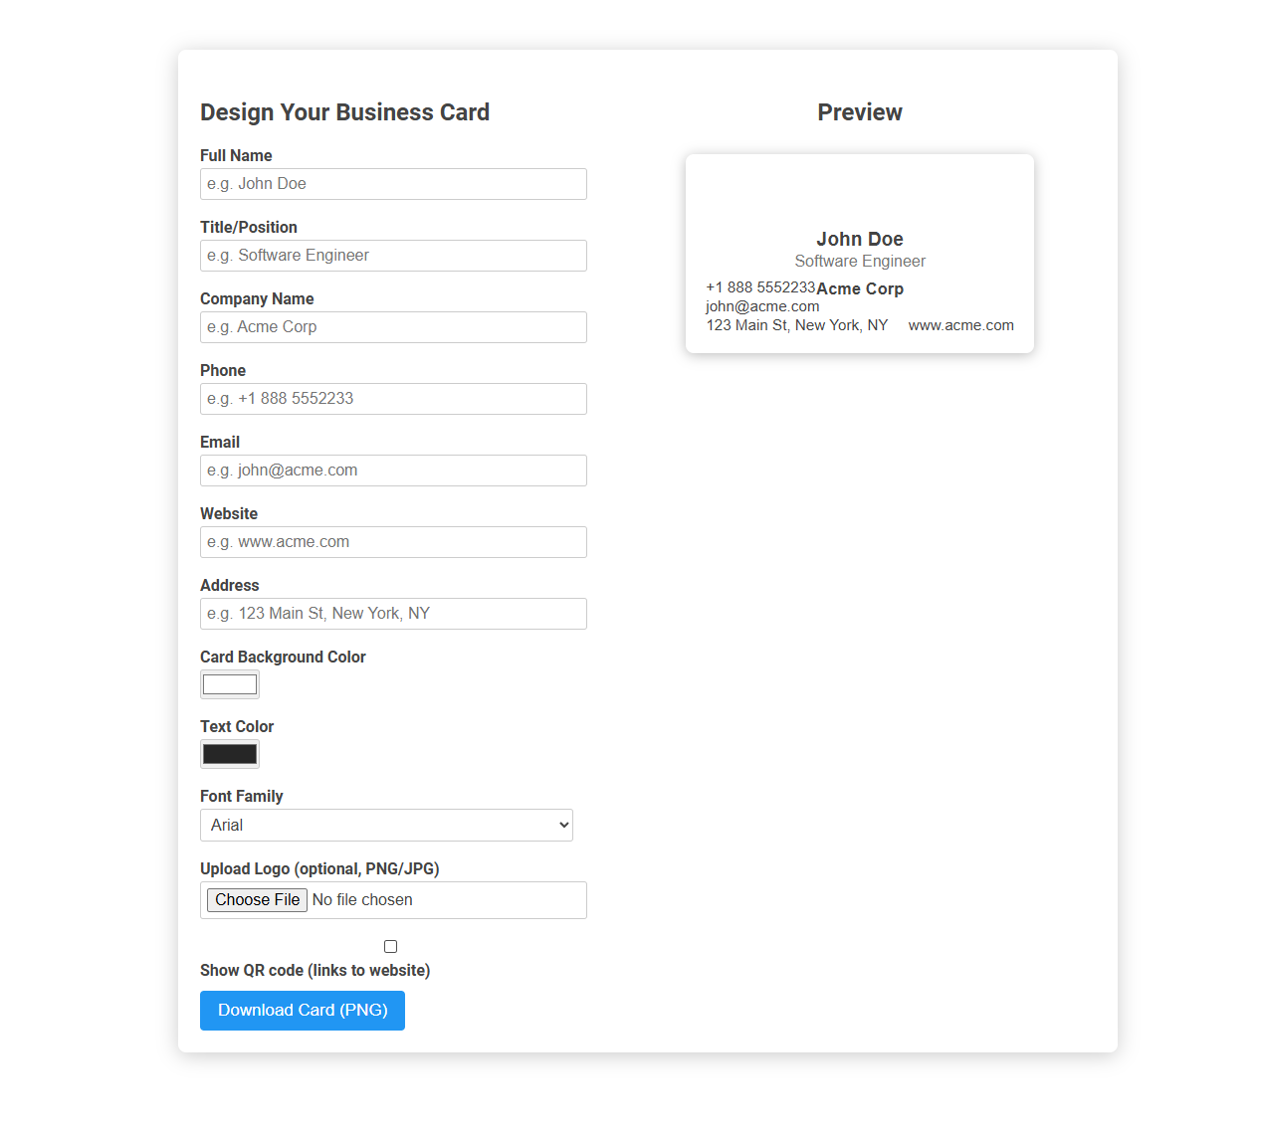Open the Text Color picker
This screenshot has width=1264, height=1132.
[x=229, y=753]
